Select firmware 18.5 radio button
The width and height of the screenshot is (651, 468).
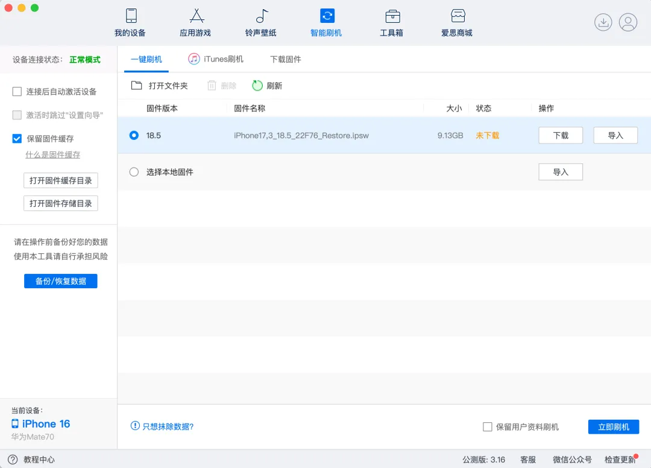click(134, 135)
